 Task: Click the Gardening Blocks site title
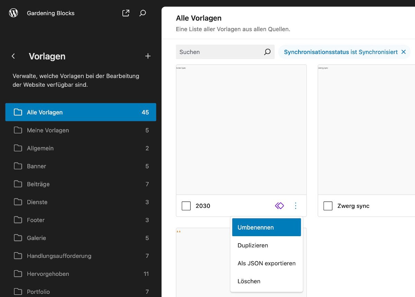[x=51, y=13]
